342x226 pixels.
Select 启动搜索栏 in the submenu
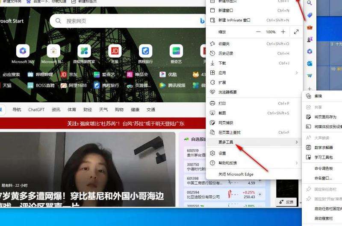[322, 218]
